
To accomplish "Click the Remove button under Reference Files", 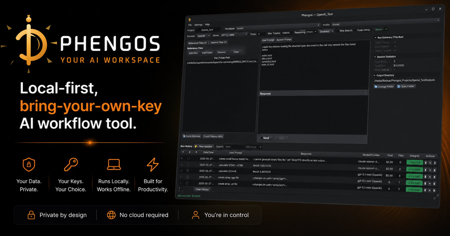I will [x=222, y=52].
